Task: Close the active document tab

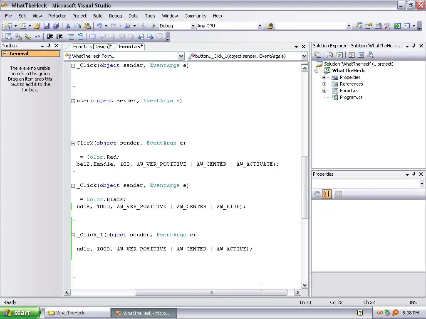Action: coord(303,47)
